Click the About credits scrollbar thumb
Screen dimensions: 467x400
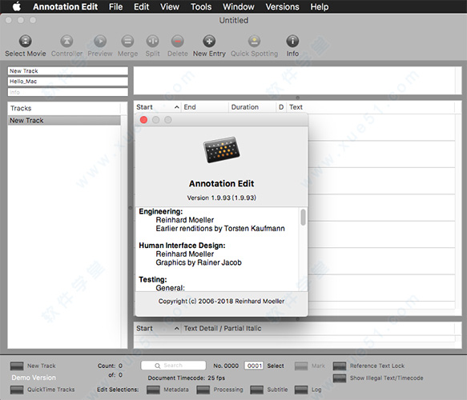point(303,217)
